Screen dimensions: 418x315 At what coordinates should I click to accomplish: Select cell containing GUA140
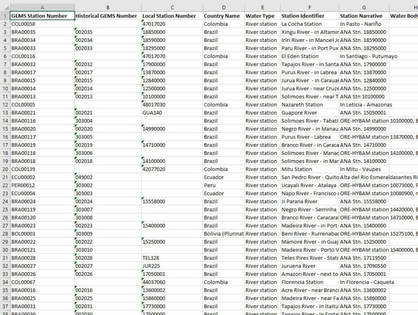pyautogui.click(x=172, y=112)
